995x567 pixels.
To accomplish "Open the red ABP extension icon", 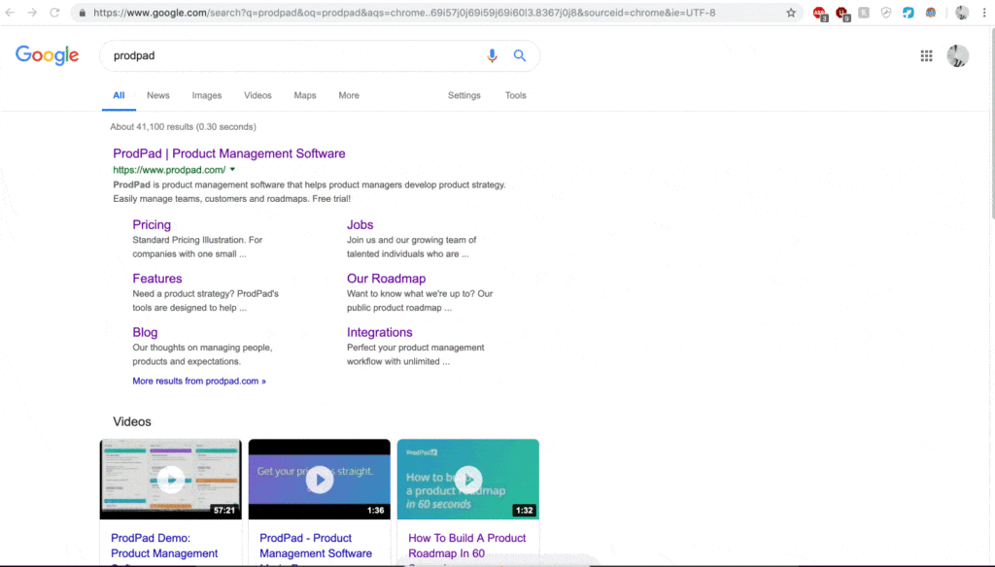I will click(820, 14).
